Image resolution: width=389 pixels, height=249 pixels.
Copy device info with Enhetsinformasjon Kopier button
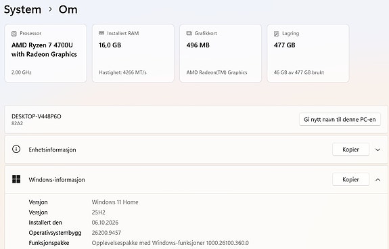pos(350,150)
